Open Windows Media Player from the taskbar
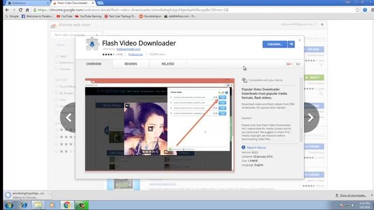The image size is (374, 210). click(53, 205)
